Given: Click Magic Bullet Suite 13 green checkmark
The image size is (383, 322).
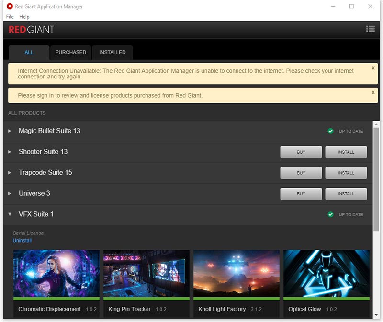Looking at the screenshot, I should [330, 131].
